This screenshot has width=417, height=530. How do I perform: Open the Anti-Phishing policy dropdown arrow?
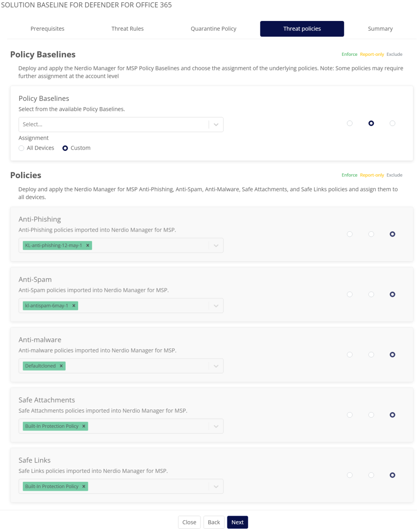tap(216, 245)
